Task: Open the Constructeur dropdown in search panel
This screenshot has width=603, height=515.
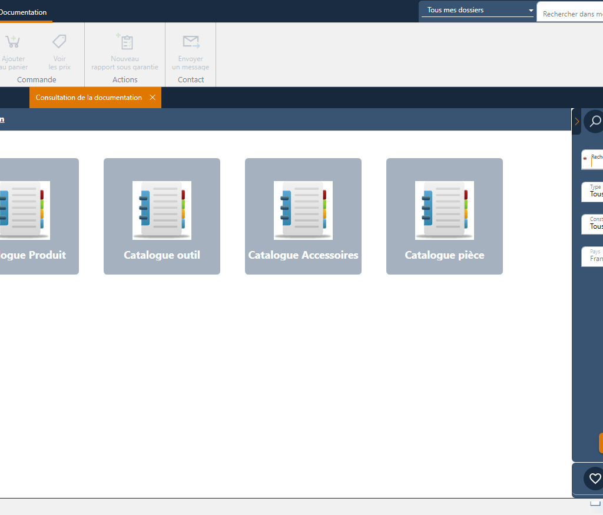Action: (595, 224)
